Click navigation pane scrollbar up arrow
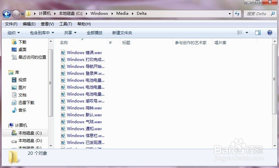This screenshot has height=168, width=279. (51, 41)
